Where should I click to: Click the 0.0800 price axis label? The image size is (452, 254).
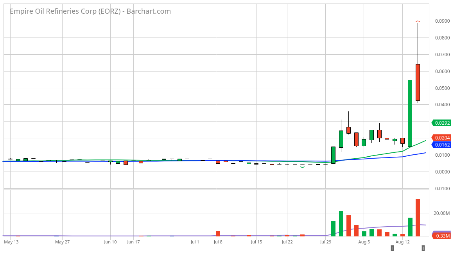click(x=443, y=38)
